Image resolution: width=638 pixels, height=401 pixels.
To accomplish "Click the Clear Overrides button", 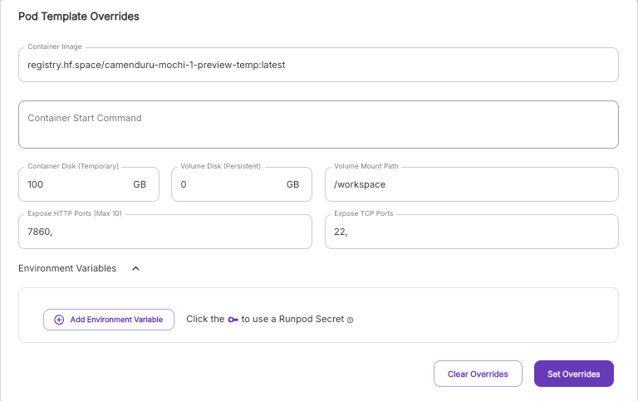I will [478, 374].
